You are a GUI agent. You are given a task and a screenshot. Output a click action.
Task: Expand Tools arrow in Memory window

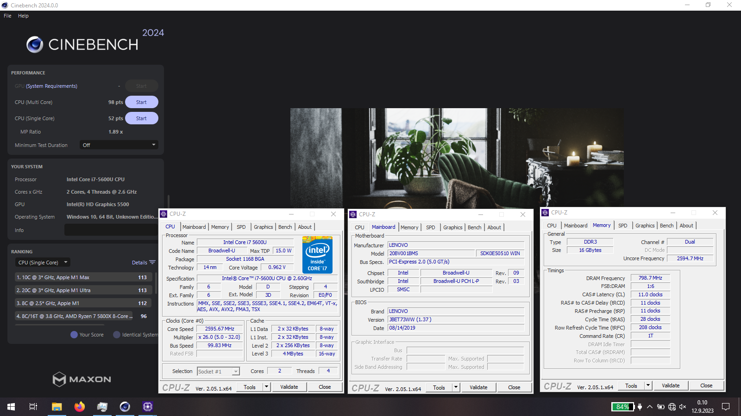(648, 385)
